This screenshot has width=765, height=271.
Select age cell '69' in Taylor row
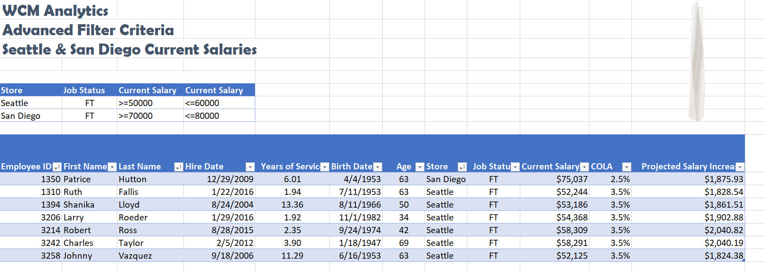coord(403,243)
